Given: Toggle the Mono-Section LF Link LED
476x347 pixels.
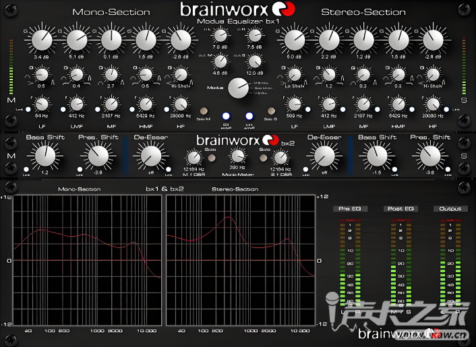Looking at the screenshot, I should [x=28, y=110].
